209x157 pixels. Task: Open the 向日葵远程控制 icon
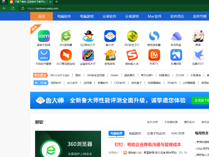tap(66, 55)
